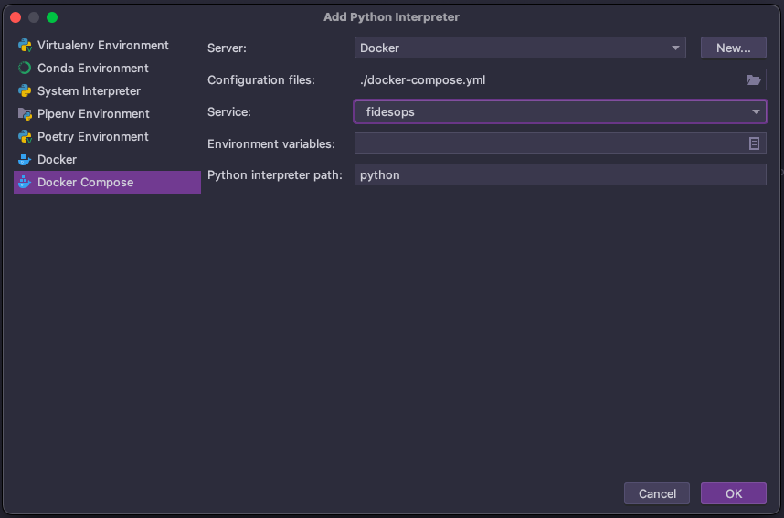Click the Conda Environment circle icon
The image size is (784, 518).
(25, 69)
